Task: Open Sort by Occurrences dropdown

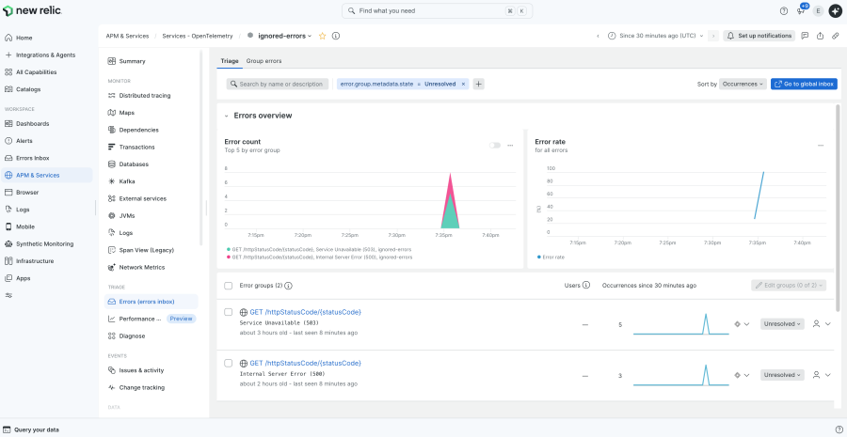Action: (x=743, y=85)
